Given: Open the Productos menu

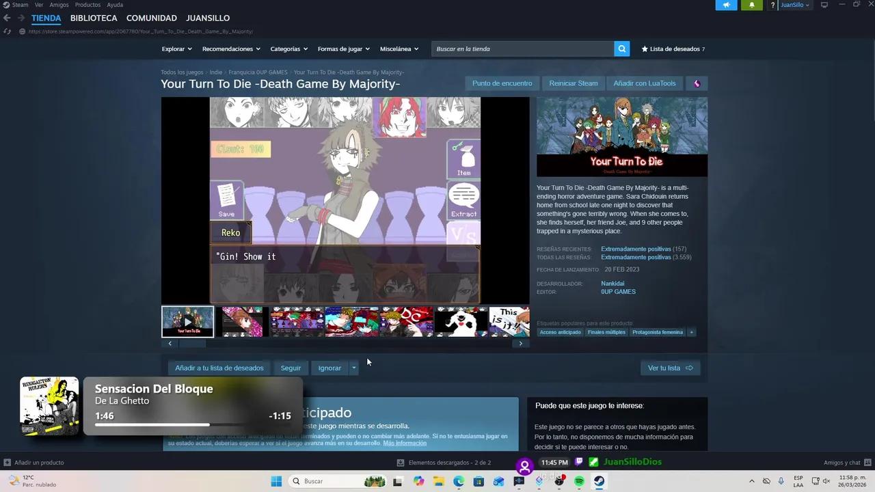Looking at the screenshot, I should (87, 5).
